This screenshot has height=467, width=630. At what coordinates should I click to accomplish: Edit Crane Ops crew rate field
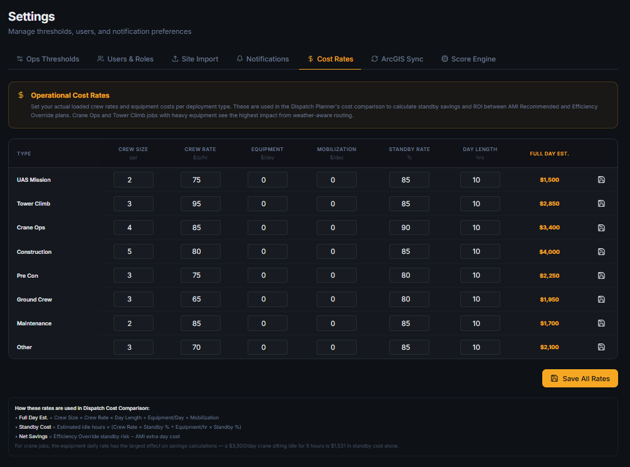coord(201,228)
